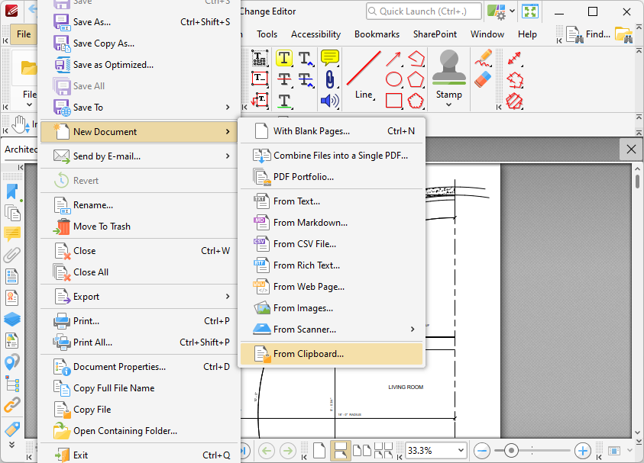The width and height of the screenshot is (644, 463).
Task: Open the Tools menu
Action: 267,34
